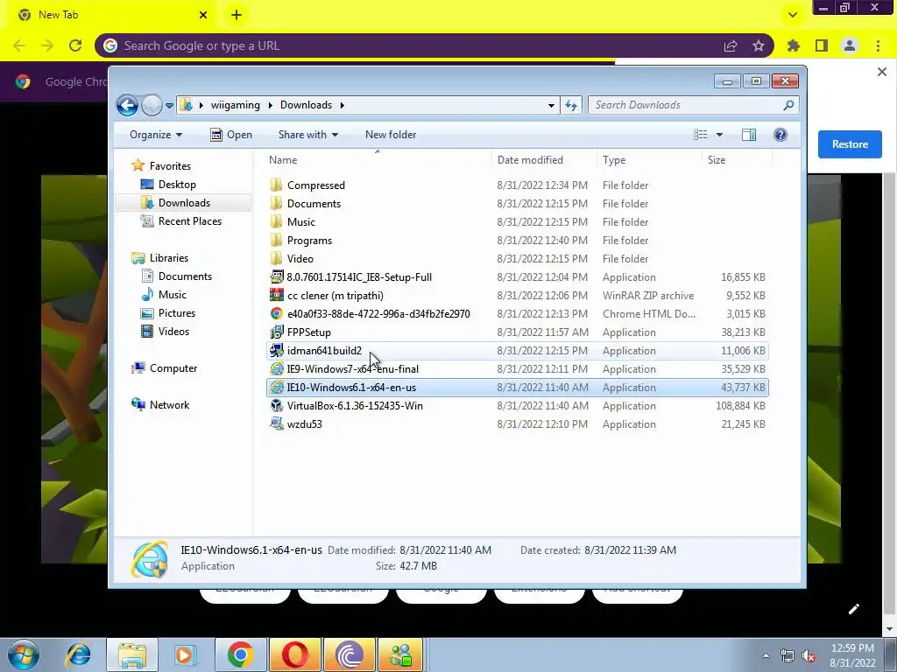Toggle the preview pane icon

point(749,135)
